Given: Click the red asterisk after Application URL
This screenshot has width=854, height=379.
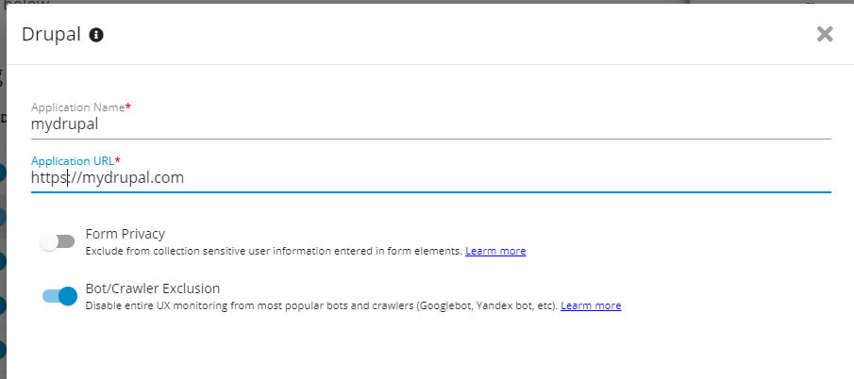Looking at the screenshot, I should pos(118,161).
